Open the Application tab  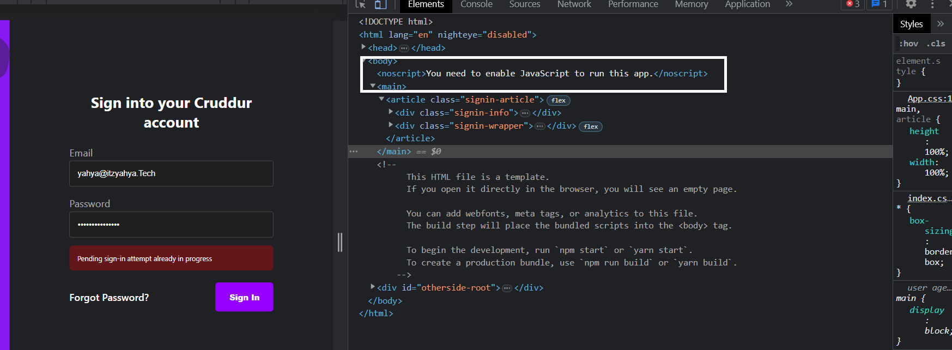(x=748, y=4)
